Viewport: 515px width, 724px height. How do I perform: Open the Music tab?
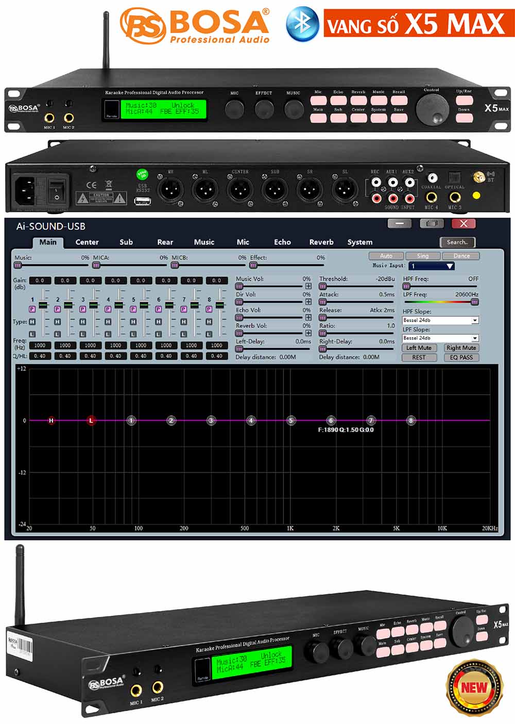pos(204,242)
